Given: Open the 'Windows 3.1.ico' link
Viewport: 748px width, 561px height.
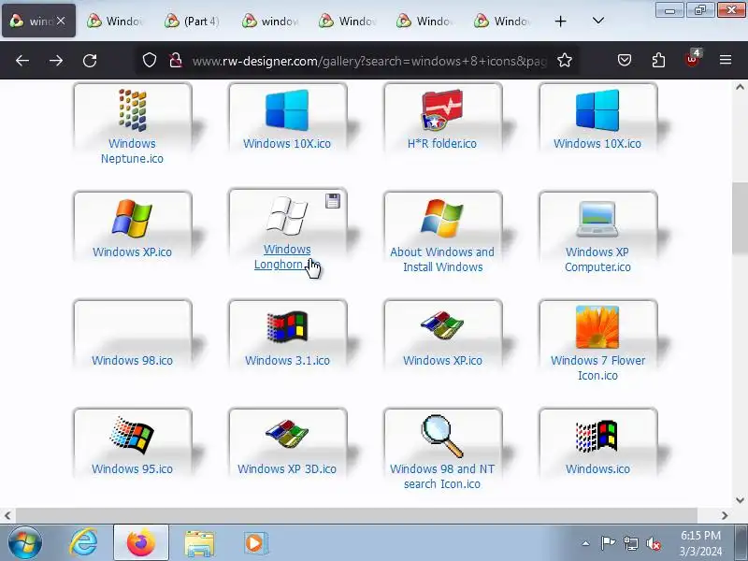Looking at the screenshot, I should click(x=287, y=360).
